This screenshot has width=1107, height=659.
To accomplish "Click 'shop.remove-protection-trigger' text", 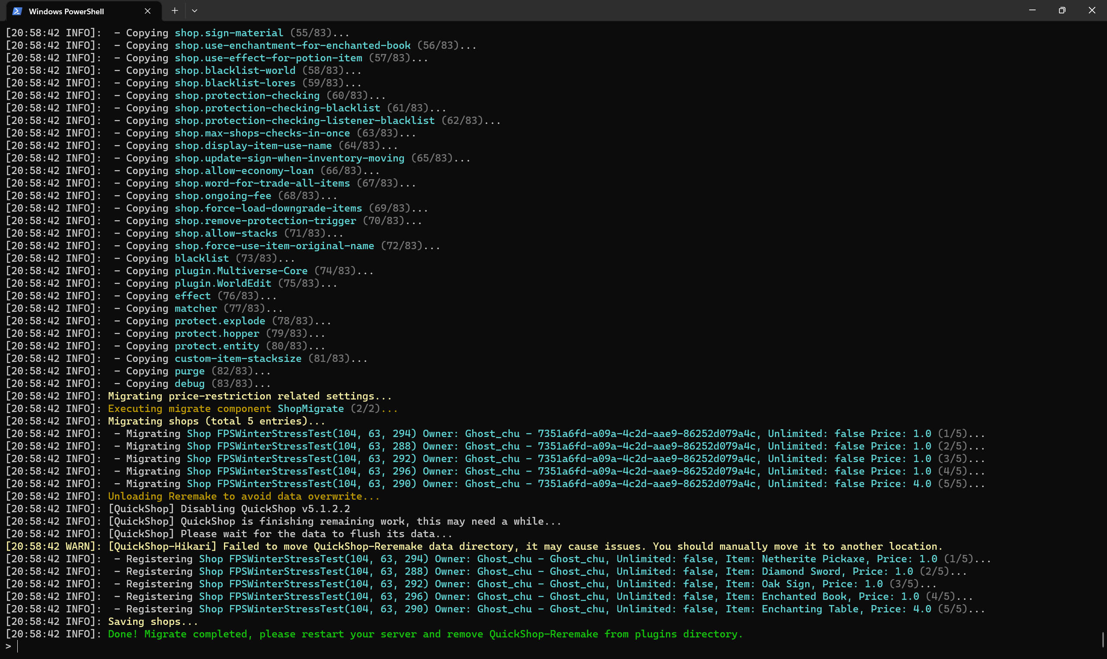I will pos(266,221).
